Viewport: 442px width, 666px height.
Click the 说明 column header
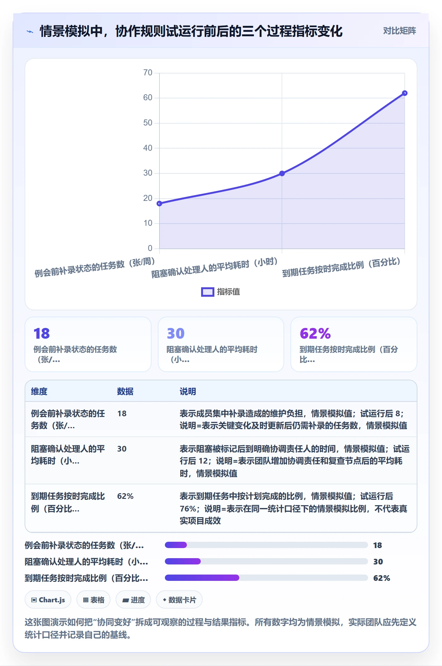[188, 391]
